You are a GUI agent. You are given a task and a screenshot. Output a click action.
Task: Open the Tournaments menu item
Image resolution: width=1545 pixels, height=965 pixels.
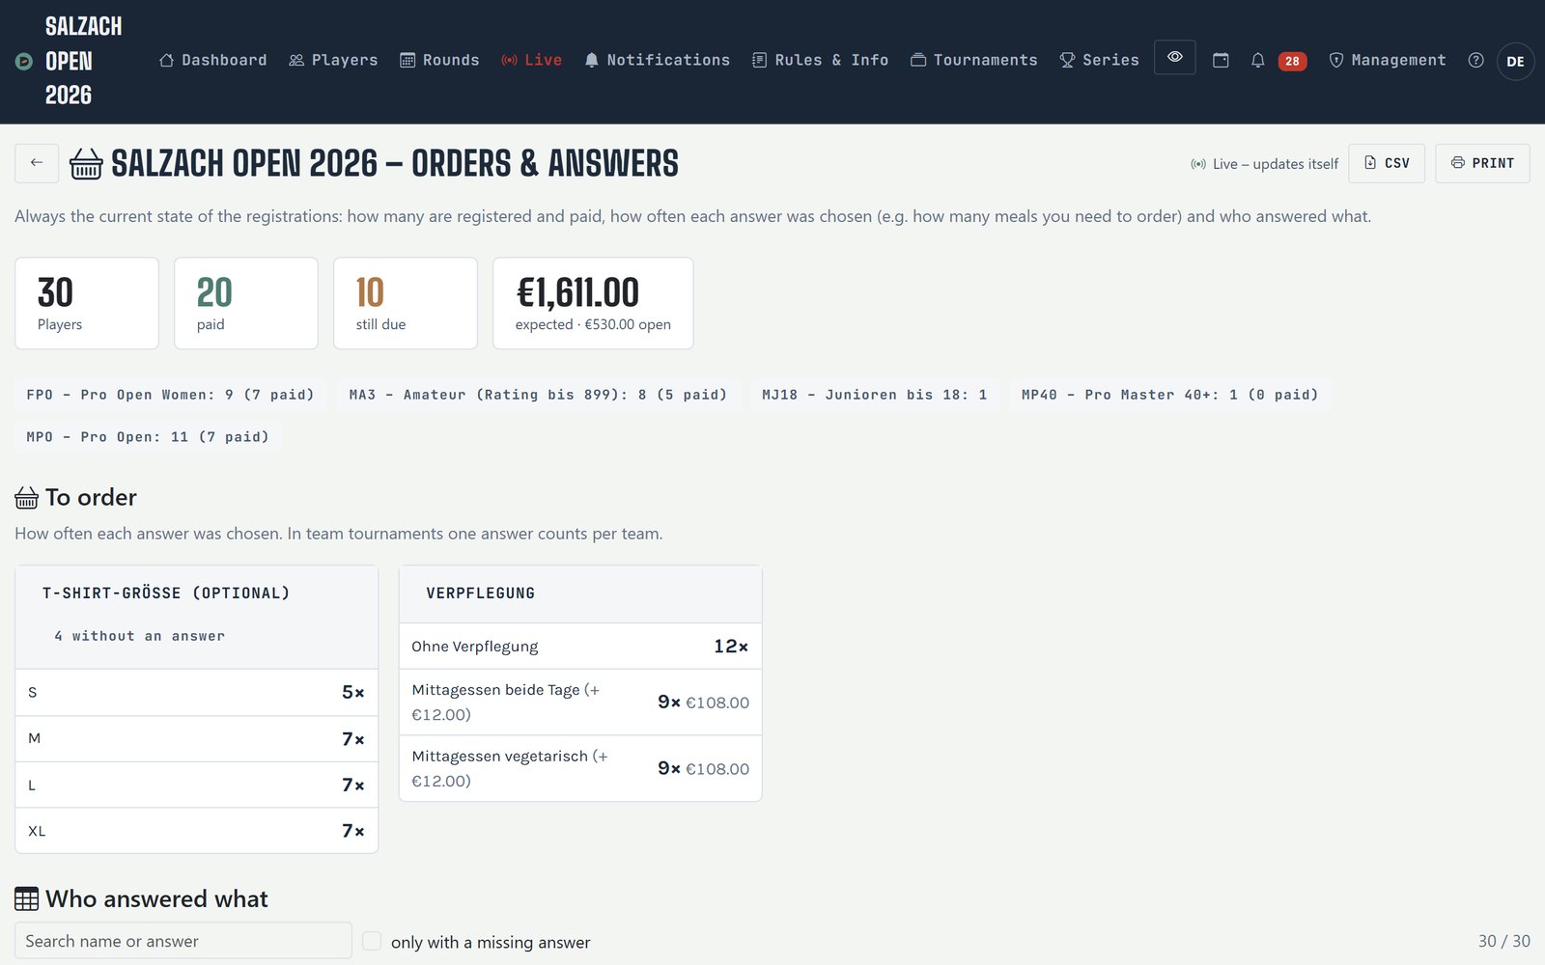[x=973, y=60]
